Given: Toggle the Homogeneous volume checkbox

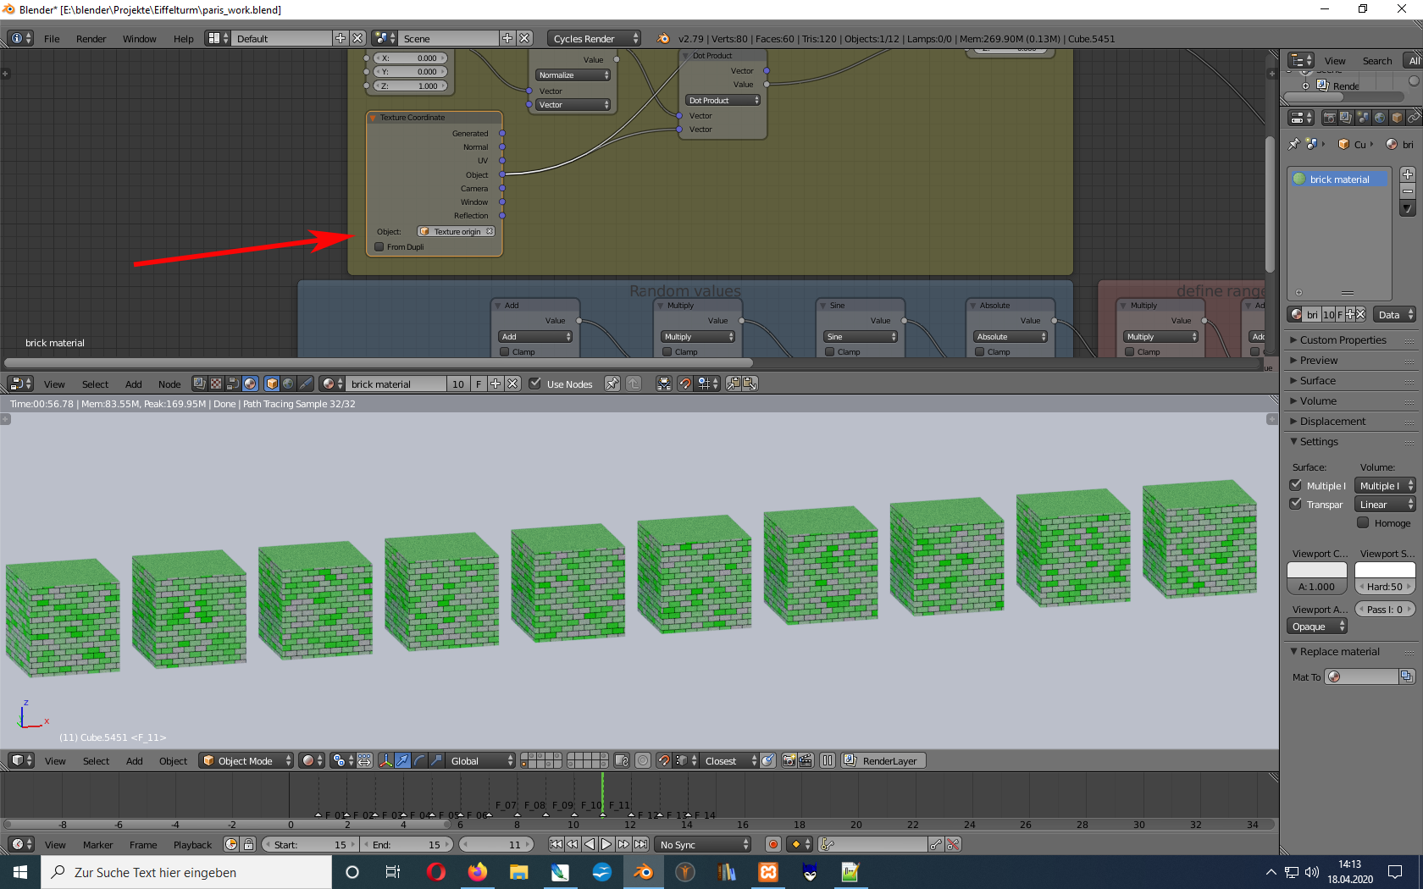Looking at the screenshot, I should click(x=1363, y=523).
